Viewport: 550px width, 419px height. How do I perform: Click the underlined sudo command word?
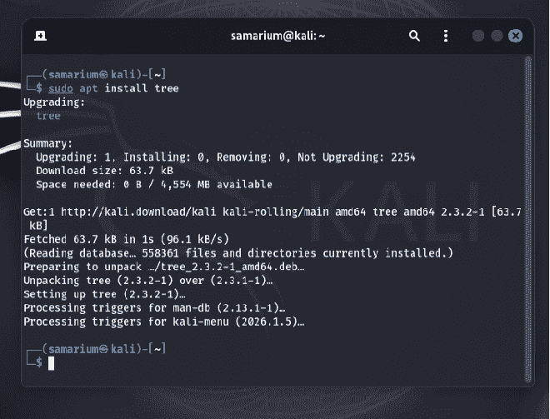[x=61, y=88]
